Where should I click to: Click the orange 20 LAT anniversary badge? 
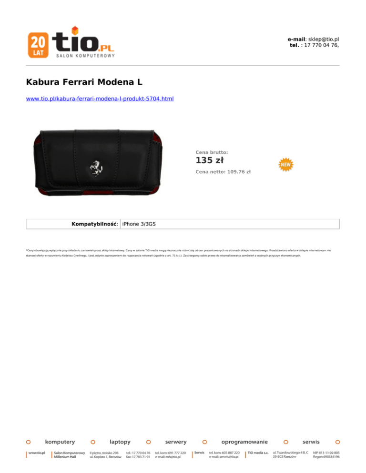coord(38,45)
